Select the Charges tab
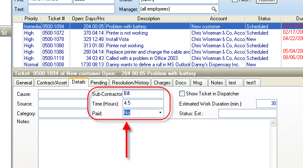 (162, 83)
